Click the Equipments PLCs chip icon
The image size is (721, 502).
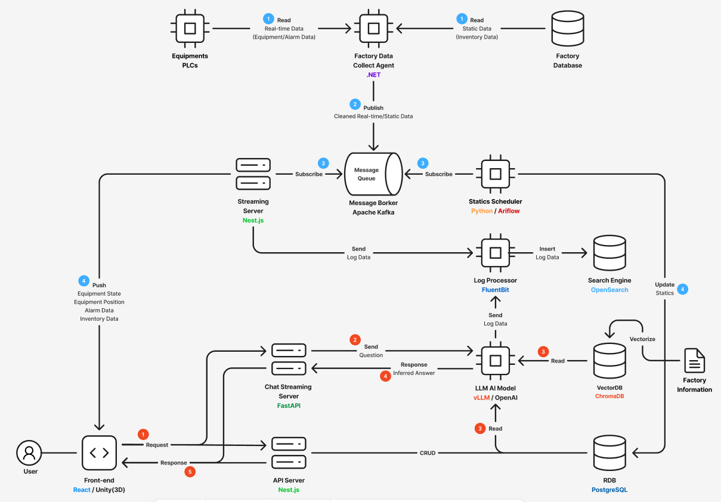tap(190, 28)
